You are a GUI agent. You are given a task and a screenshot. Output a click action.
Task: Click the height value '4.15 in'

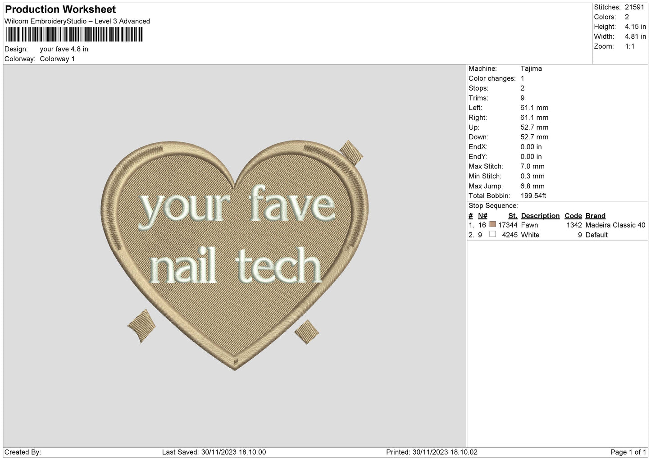point(635,27)
